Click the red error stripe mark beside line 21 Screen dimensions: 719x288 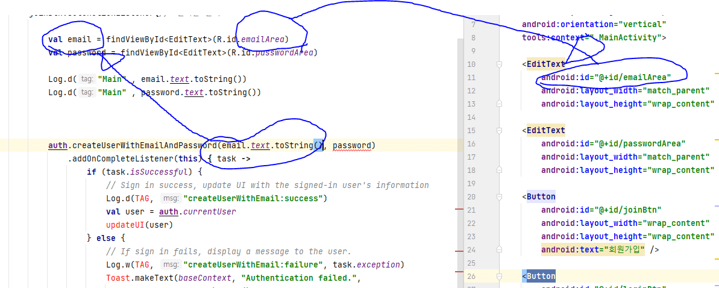(x=459, y=209)
